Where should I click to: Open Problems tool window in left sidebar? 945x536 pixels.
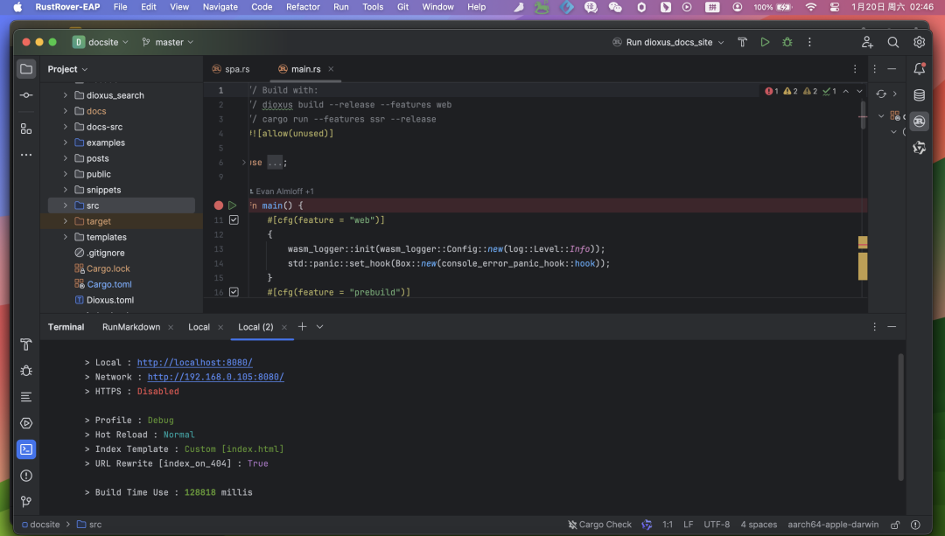26,476
